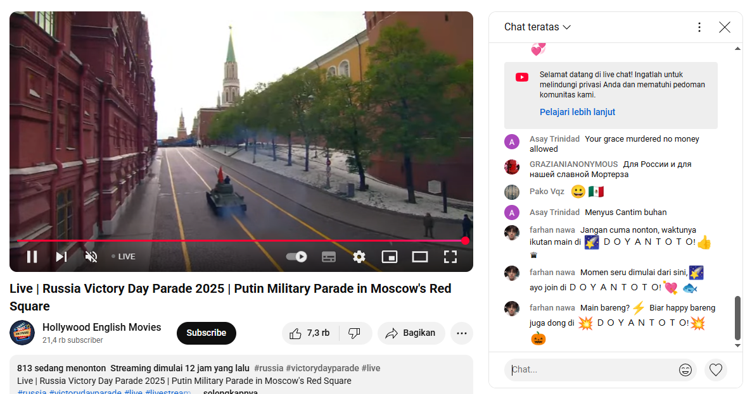Viewport: 745px width, 394px height.
Task: Send a heart reaction in chat
Action: [x=716, y=369]
